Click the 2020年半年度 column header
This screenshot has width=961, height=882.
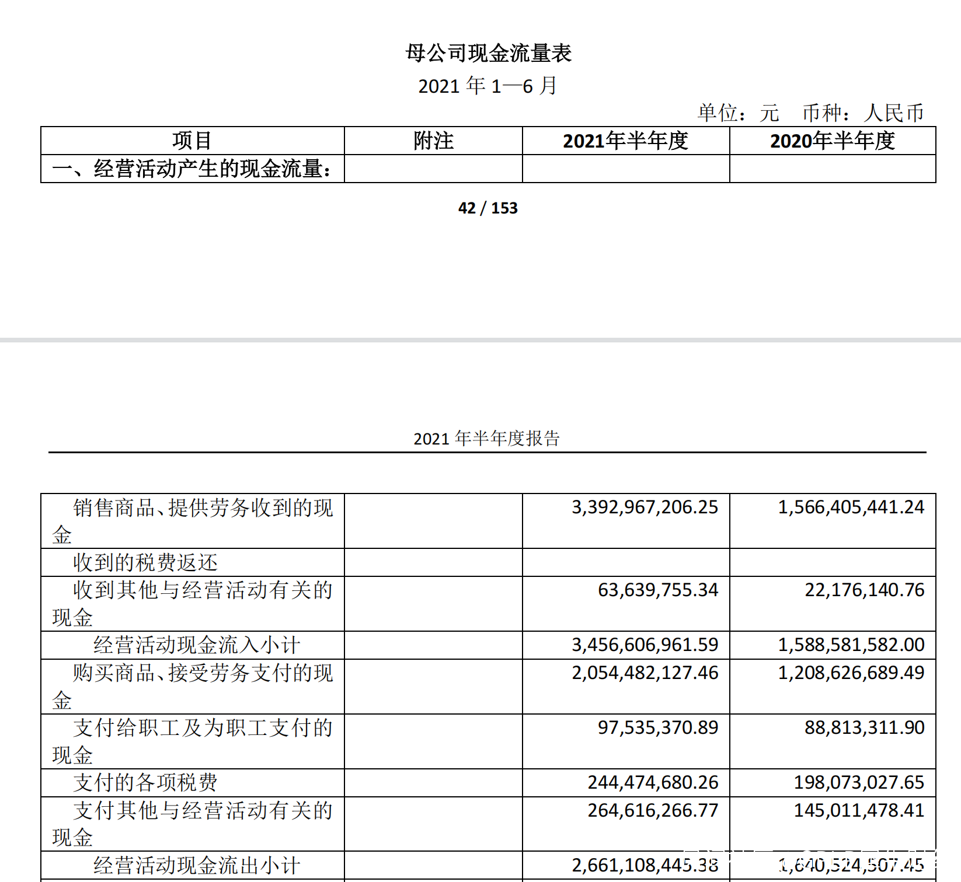(833, 141)
